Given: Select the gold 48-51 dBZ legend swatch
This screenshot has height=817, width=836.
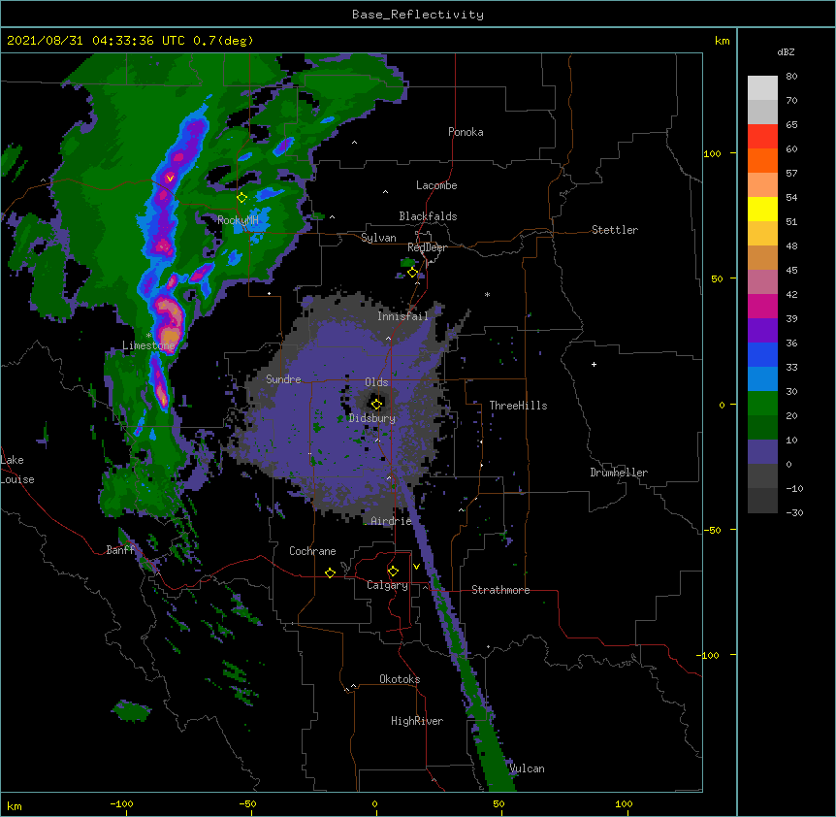Looking at the screenshot, I should pos(762,234).
